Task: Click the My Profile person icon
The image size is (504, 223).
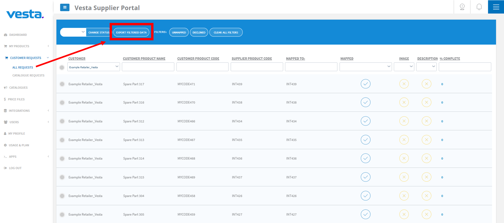Action: [x=5, y=134]
